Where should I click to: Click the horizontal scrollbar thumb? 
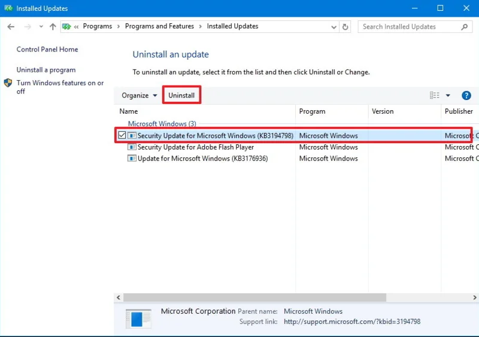[255, 297]
